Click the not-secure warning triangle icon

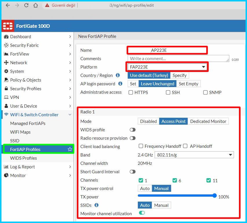pyautogui.click(x=47, y=5)
